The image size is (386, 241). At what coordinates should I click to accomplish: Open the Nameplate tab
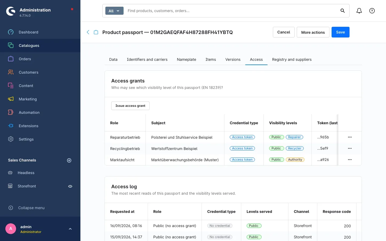tap(187, 59)
